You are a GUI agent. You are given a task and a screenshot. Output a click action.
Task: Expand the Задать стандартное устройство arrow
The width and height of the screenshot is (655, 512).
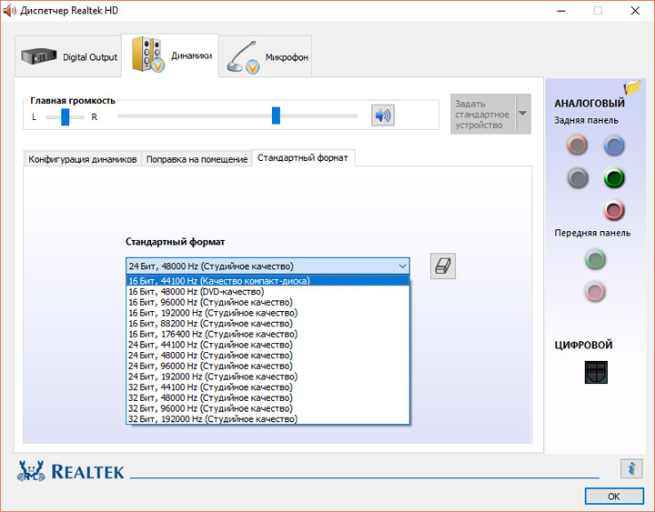pos(523,114)
